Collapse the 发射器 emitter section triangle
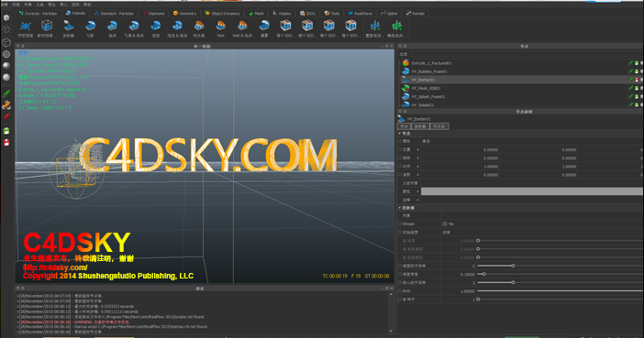The height and width of the screenshot is (338, 644). (400, 208)
